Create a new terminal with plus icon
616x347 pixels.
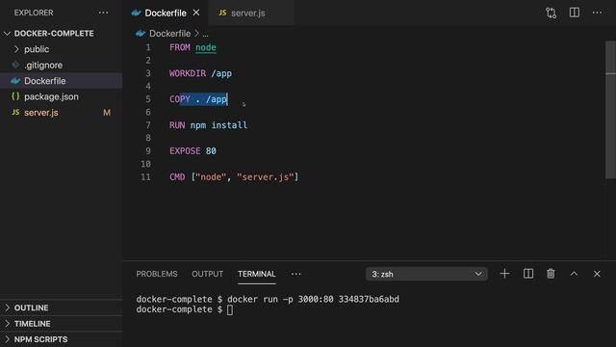(x=504, y=274)
